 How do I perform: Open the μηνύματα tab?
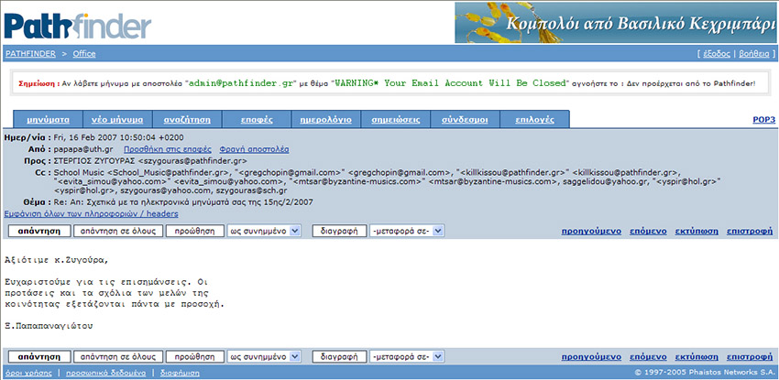[x=48, y=120]
